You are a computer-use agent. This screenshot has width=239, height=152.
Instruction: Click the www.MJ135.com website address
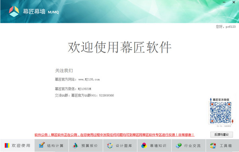point(89,79)
